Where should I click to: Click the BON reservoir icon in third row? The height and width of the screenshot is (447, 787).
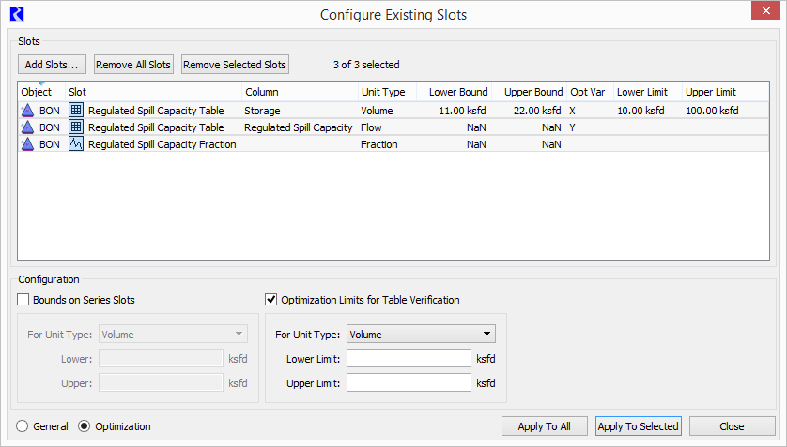pos(27,144)
